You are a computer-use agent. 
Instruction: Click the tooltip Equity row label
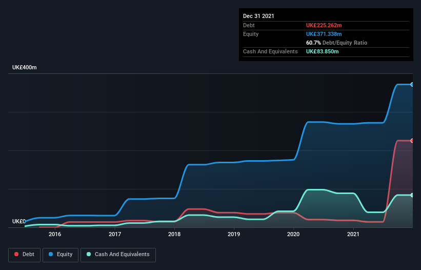(251, 34)
